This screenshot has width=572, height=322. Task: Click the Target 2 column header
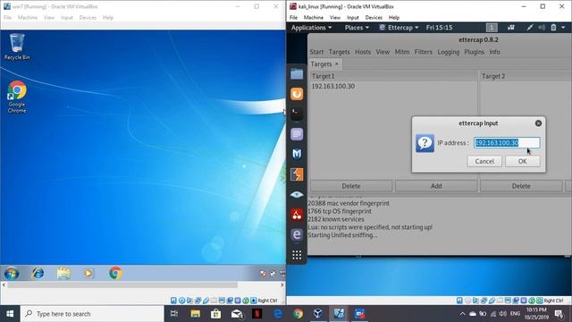[x=493, y=76]
